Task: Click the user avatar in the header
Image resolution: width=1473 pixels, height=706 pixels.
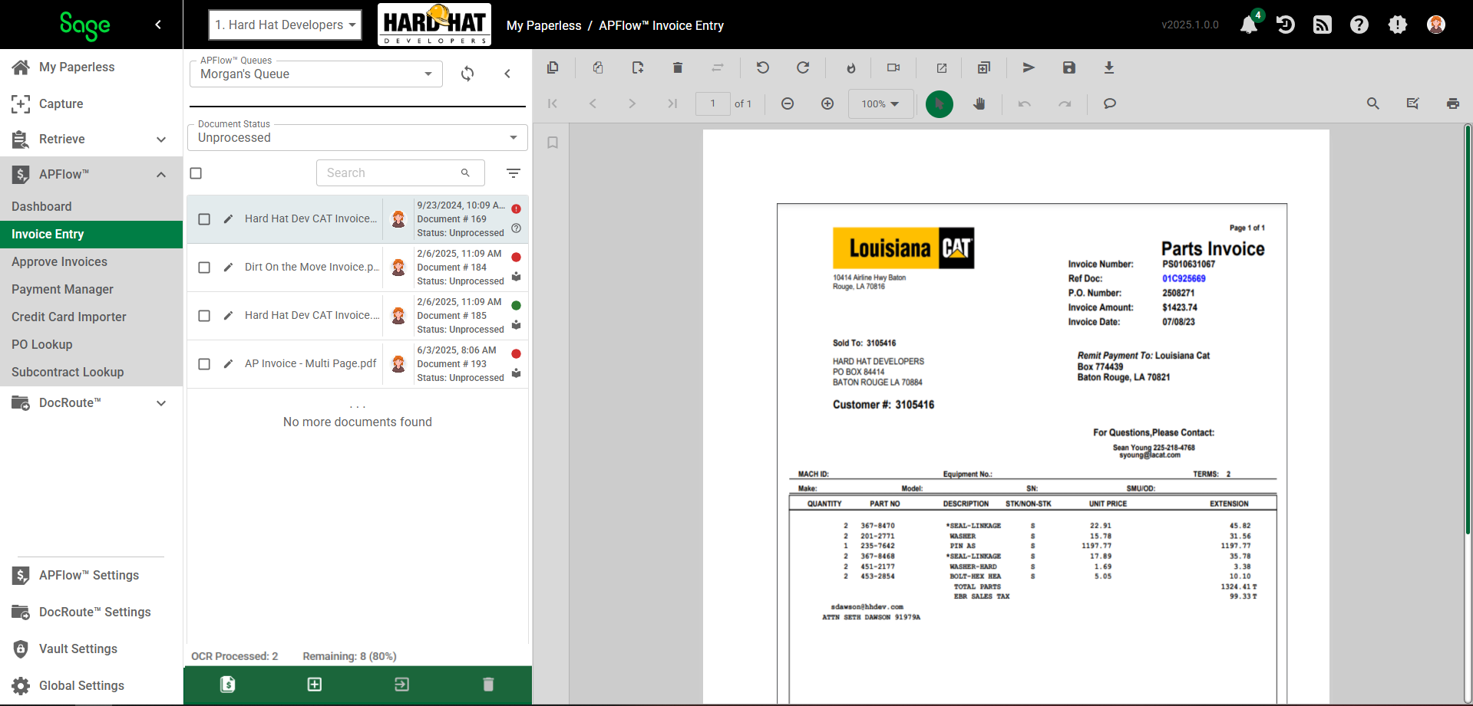Action: pos(1436,25)
